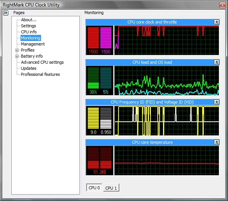Image resolution: width=228 pixels, height=201 pixels.
Task: Expand the Battery info tree node
Action: [17, 56]
